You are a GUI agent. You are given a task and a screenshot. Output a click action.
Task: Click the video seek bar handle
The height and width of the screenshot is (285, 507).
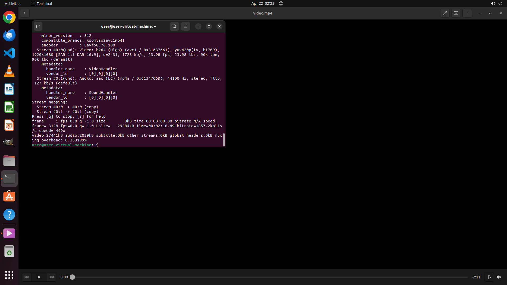(72, 277)
